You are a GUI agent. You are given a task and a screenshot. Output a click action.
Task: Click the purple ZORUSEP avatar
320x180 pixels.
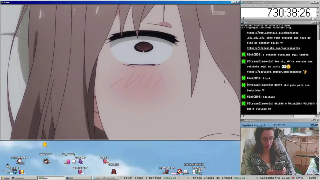(x=80, y=161)
